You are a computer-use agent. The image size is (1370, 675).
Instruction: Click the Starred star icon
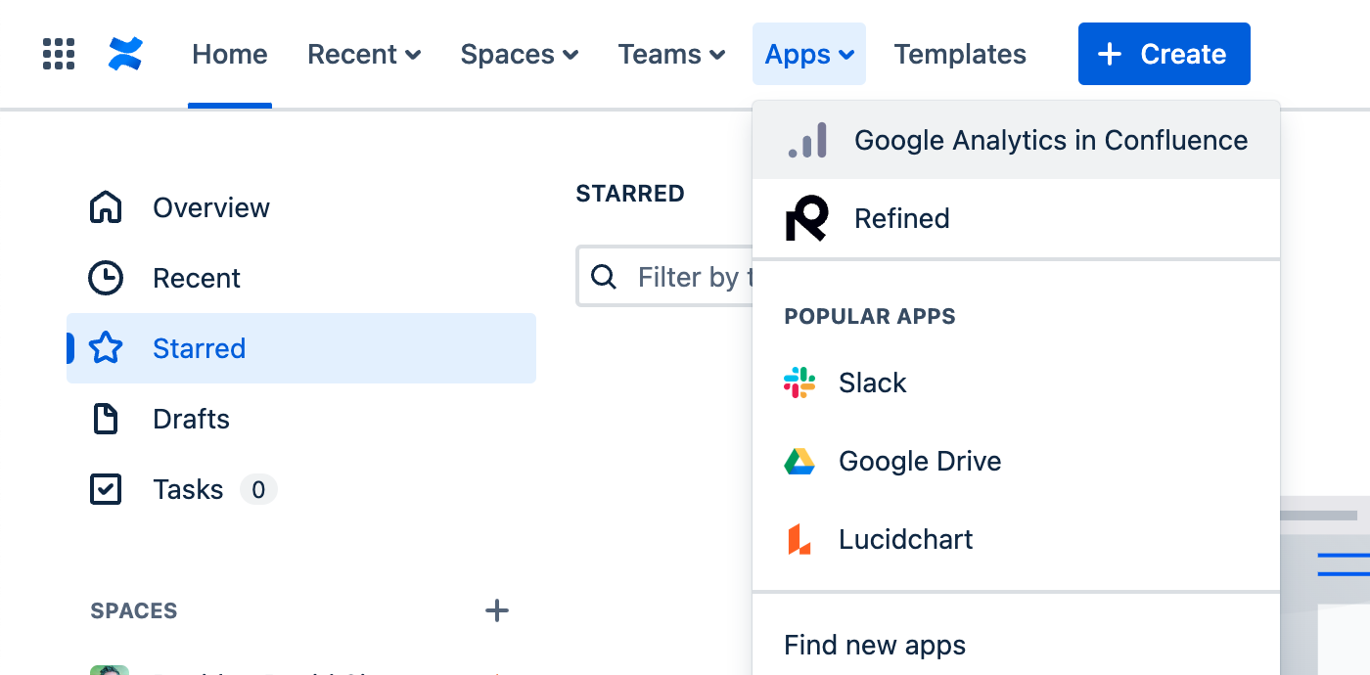tap(106, 348)
